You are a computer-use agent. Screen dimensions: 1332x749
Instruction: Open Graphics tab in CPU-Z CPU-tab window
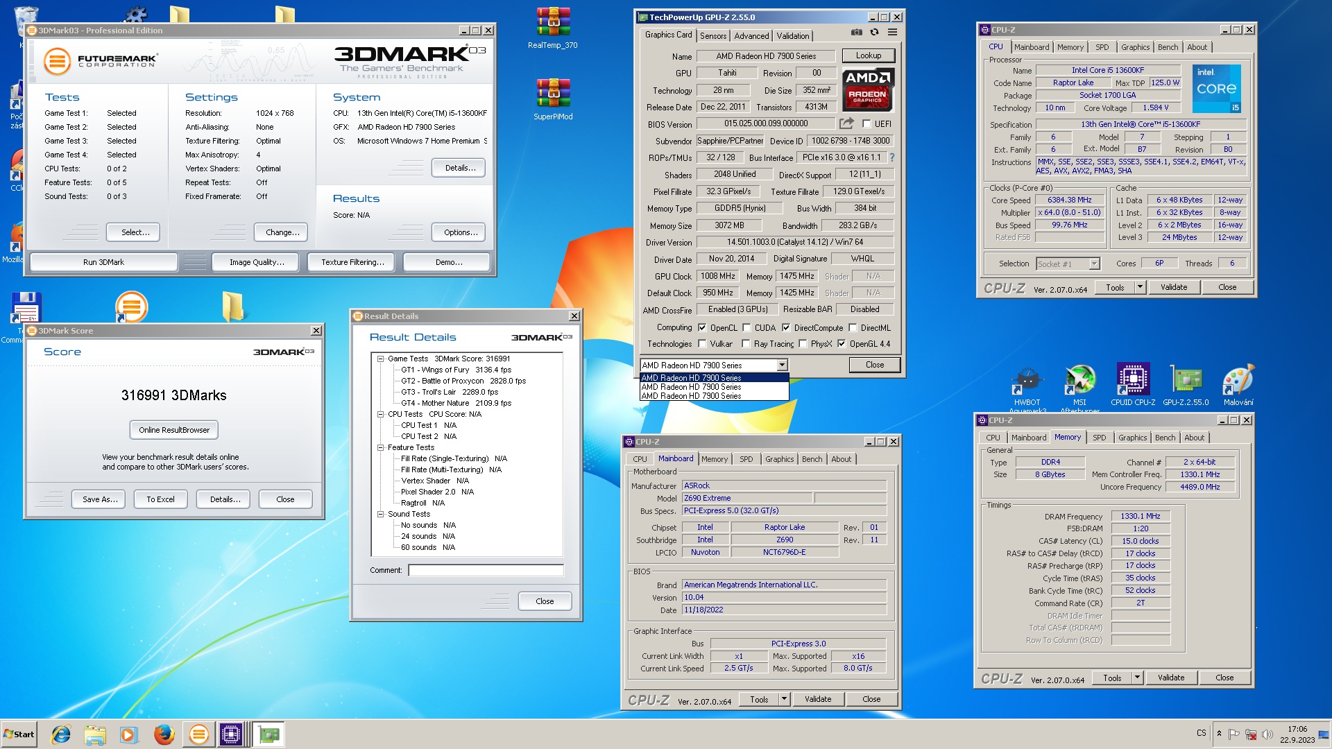1135,47
